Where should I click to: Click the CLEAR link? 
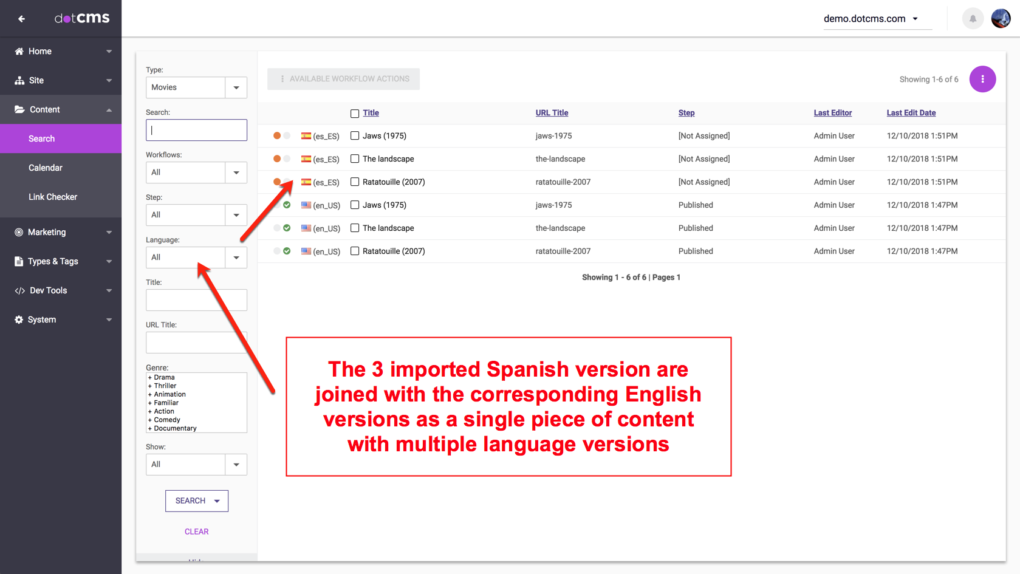tap(197, 531)
